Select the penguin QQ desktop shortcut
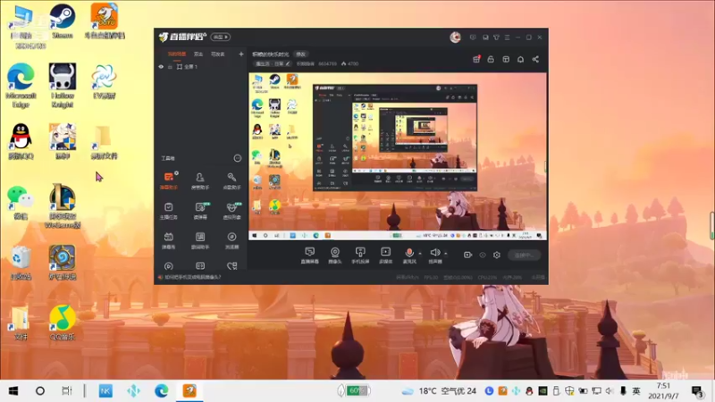 [21, 142]
